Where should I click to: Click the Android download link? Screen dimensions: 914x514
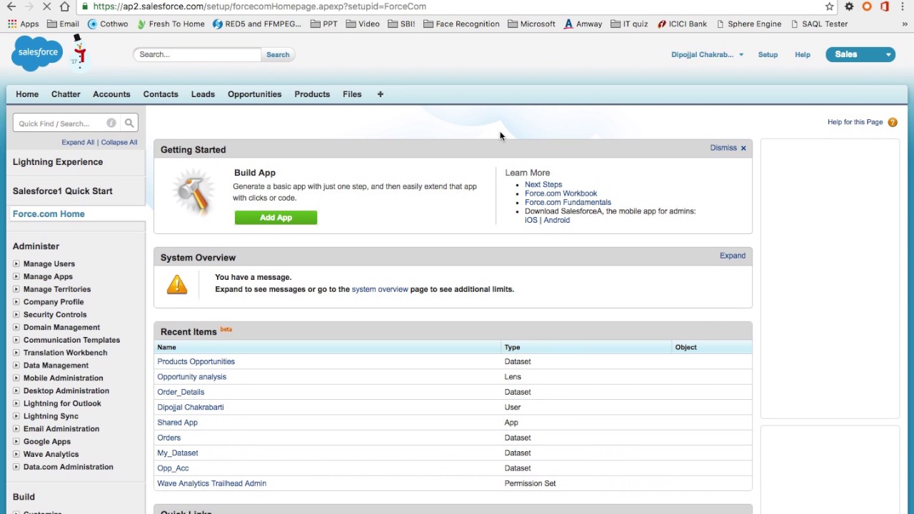(557, 220)
